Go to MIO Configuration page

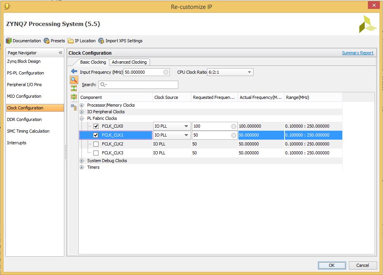click(24, 96)
